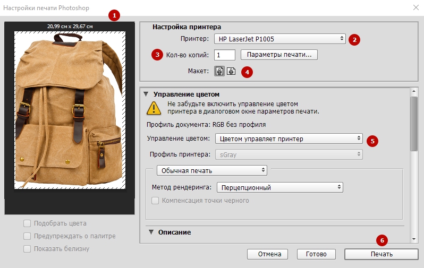Click the backpack print preview image
This screenshot has width=424, height=268.
pyautogui.click(x=70, y=109)
